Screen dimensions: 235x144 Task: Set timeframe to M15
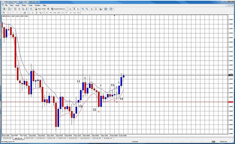tap(55, 13)
